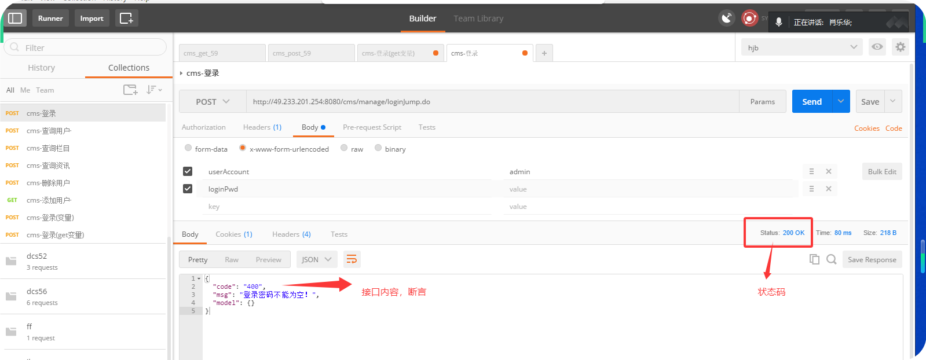
Task: Switch response view to Preview
Action: coord(269,260)
